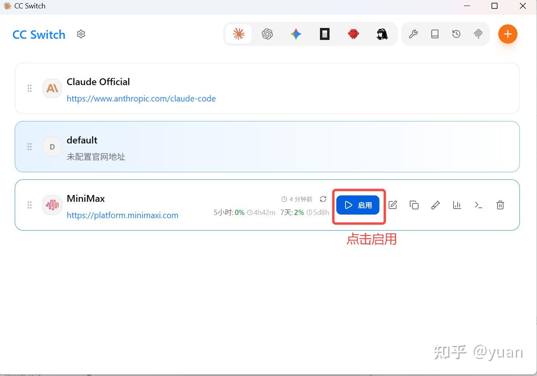Screen dimensions: 537x376
Task: Select the red creature app tab
Action: tap(353, 34)
